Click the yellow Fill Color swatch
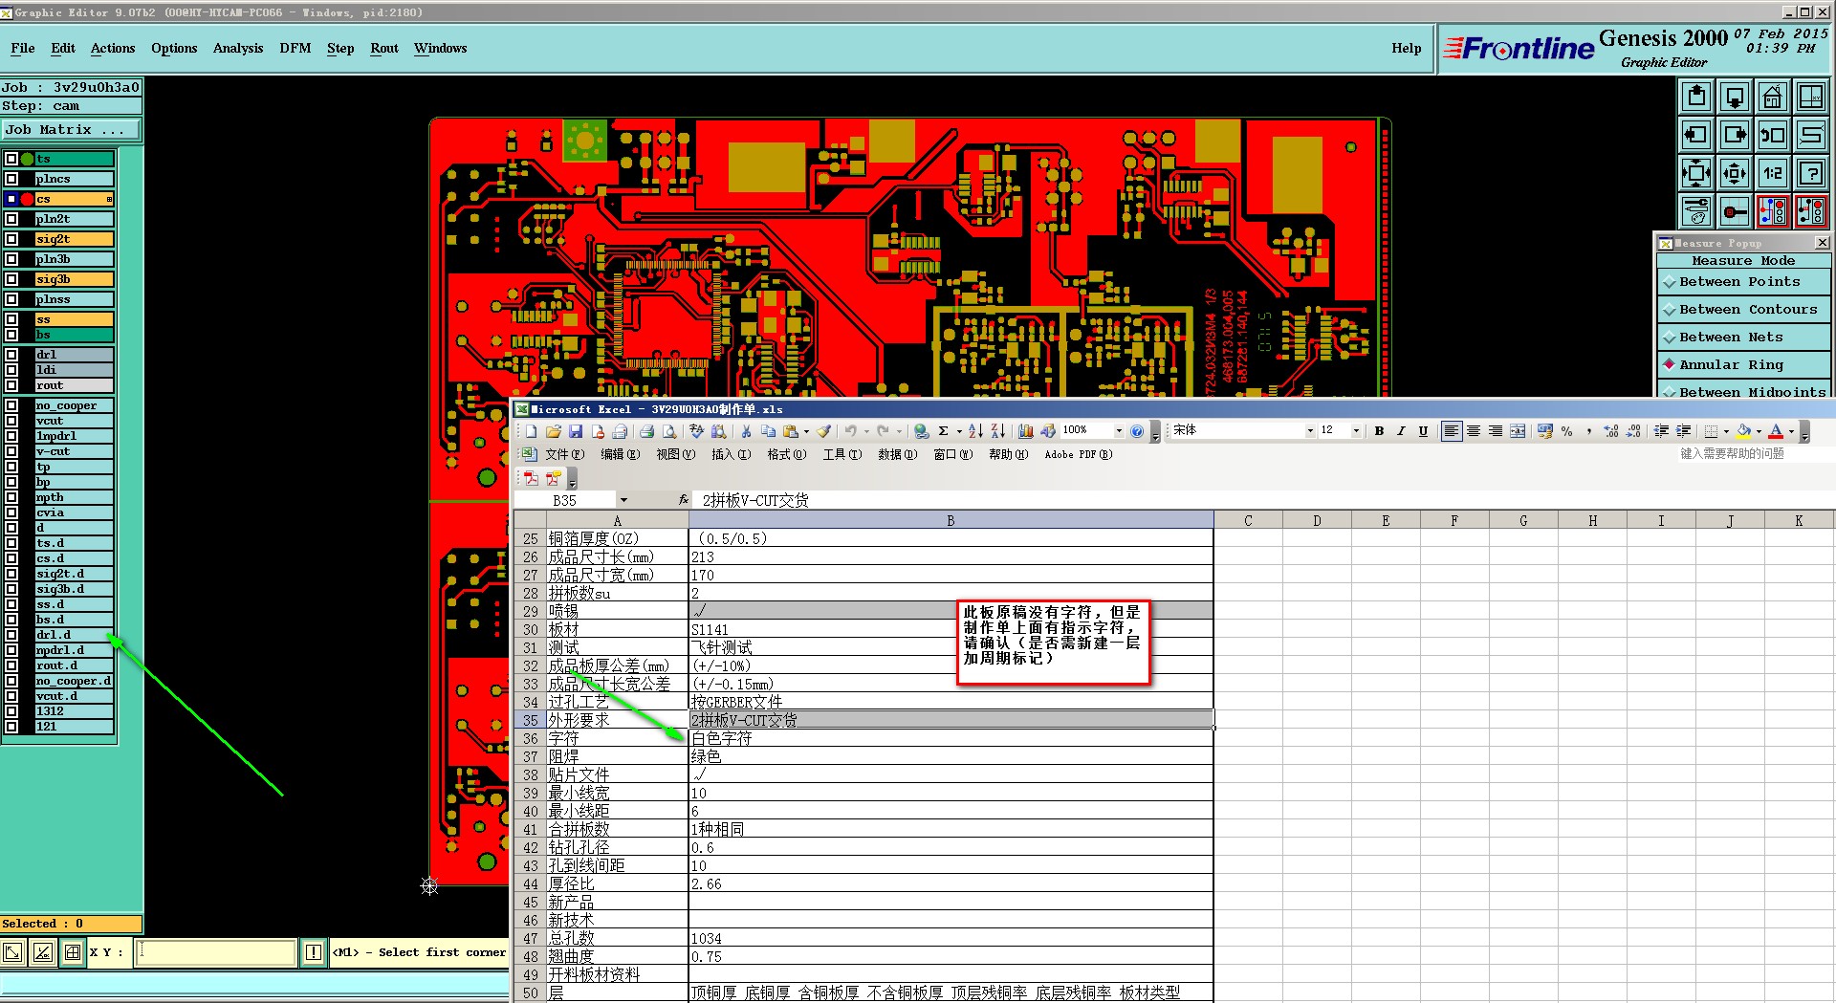This screenshot has height=1003, width=1836. (1744, 431)
